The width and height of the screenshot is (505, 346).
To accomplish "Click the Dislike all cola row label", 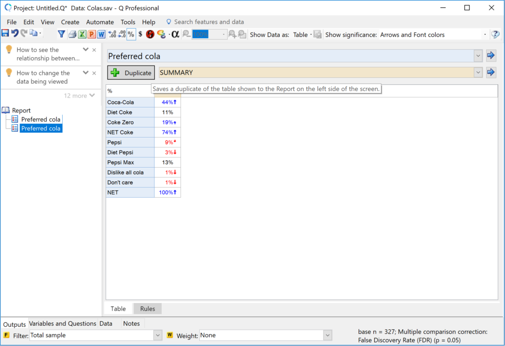I will (x=130, y=173).
